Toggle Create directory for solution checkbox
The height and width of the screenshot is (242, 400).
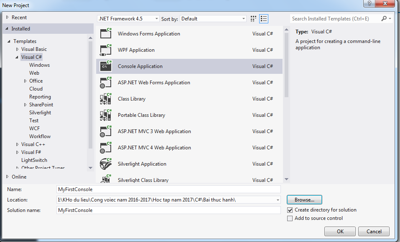tap(290, 210)
